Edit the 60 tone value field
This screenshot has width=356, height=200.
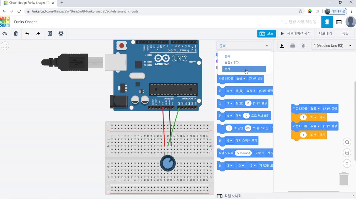(x=248, y=128)
